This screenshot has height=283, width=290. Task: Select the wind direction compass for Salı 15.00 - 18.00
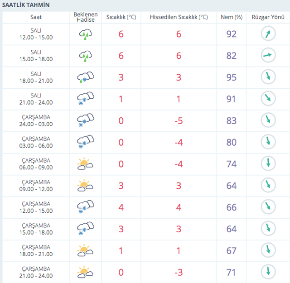pyautogui.click(x=268, y=56)
